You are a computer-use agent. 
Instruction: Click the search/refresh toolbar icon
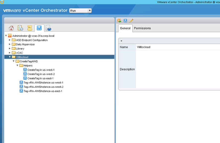119,21
